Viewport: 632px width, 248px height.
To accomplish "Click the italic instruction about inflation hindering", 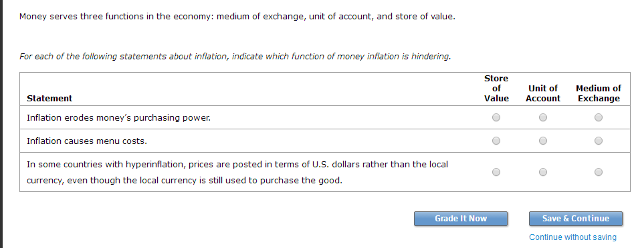I will (235, 56).
